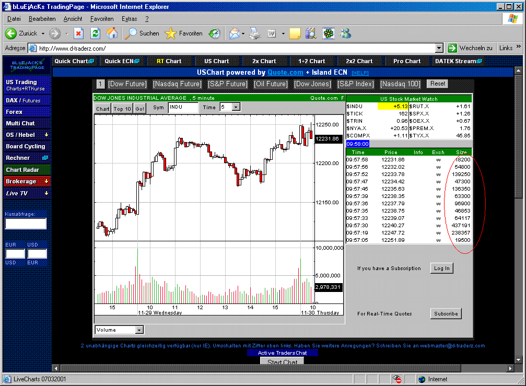Click blocked popup status bar icon
Screen dimensions: 526x386
point(397,379)
